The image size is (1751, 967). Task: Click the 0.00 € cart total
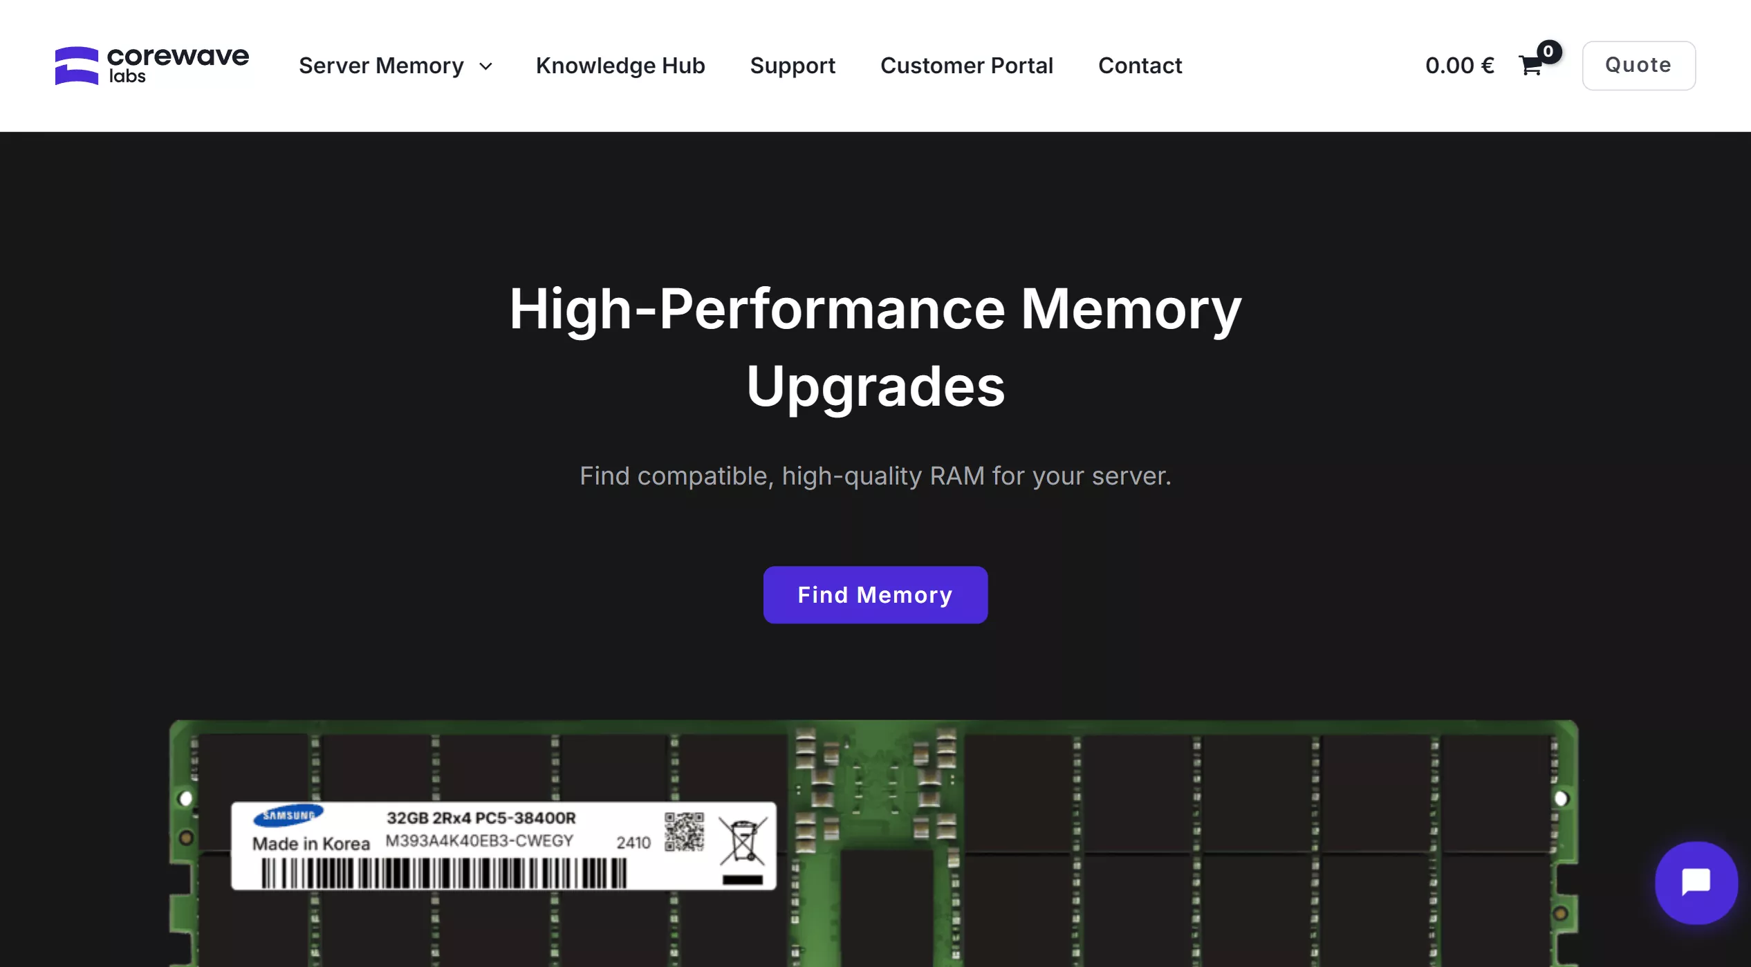tap(1459, 66)
